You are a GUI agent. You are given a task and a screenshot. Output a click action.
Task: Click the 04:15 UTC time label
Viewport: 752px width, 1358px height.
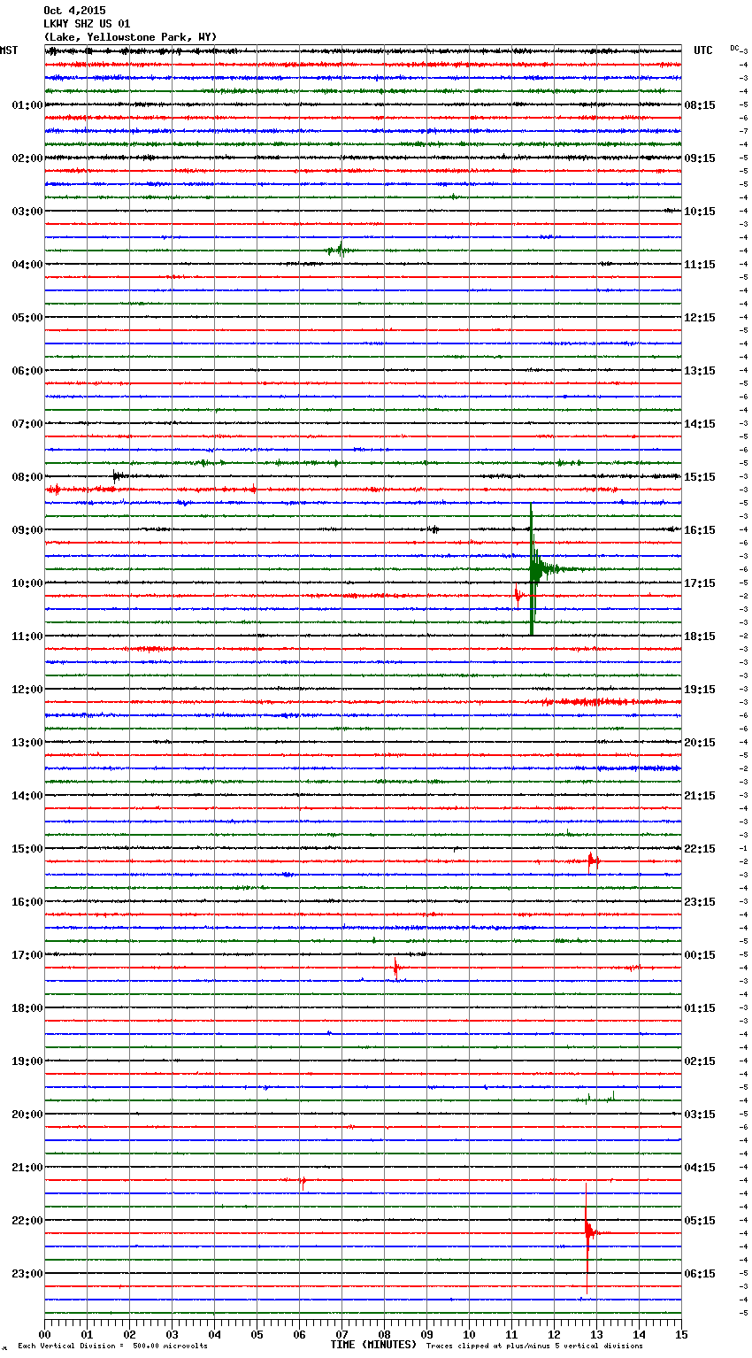700,1168
